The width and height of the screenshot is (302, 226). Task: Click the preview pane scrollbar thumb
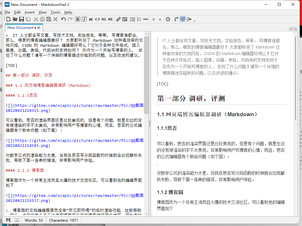click(x=296, y=78)
